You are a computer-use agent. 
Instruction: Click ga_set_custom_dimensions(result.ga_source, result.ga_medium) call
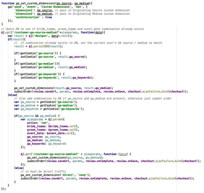[64, 88]
